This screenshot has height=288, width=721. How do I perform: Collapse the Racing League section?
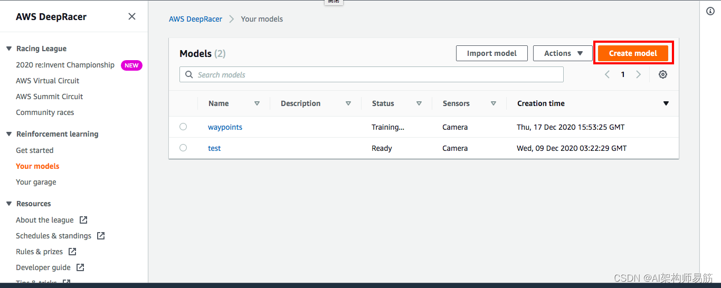tap(9, 49)
